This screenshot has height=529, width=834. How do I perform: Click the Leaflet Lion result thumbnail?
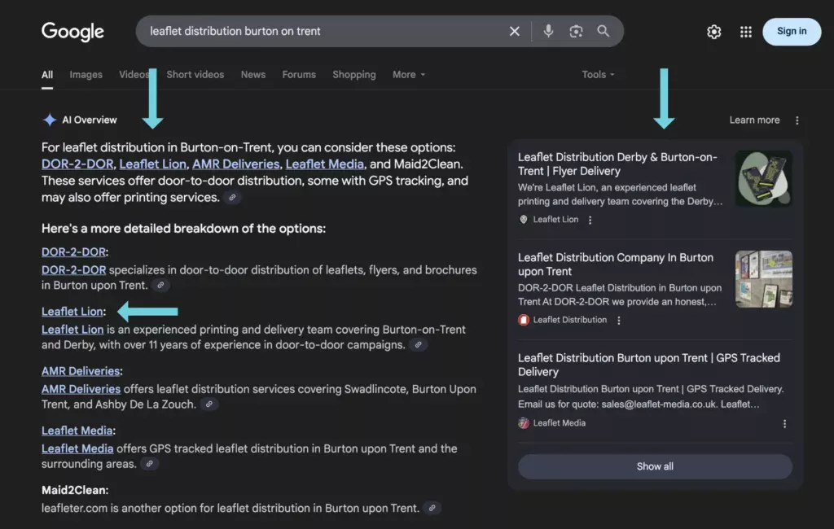click(x=763, y=178)
